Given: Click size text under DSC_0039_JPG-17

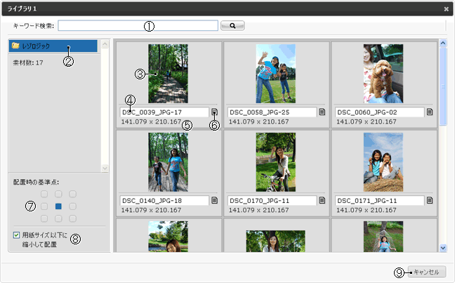Looking at the screenshot, I should click(151, 122).
